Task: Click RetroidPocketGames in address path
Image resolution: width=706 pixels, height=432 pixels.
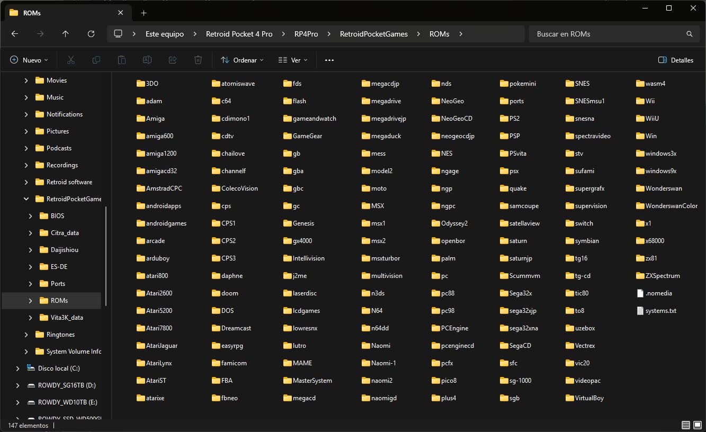Action: [374, 34]
